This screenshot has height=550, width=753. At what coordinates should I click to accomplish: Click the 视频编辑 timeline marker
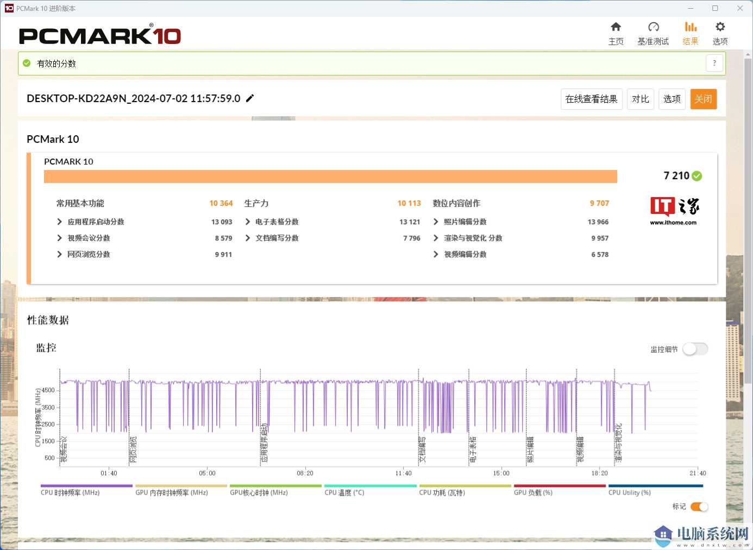click(x=580, y=449)
